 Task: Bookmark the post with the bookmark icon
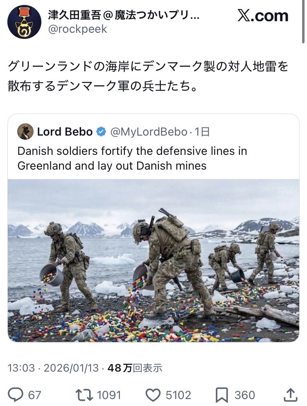(x=221, y=395)
